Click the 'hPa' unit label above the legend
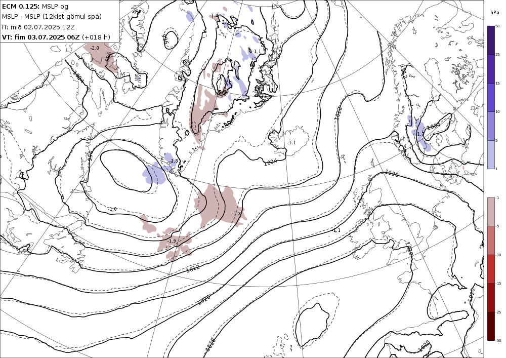The image size is (506, 358). 494,13
